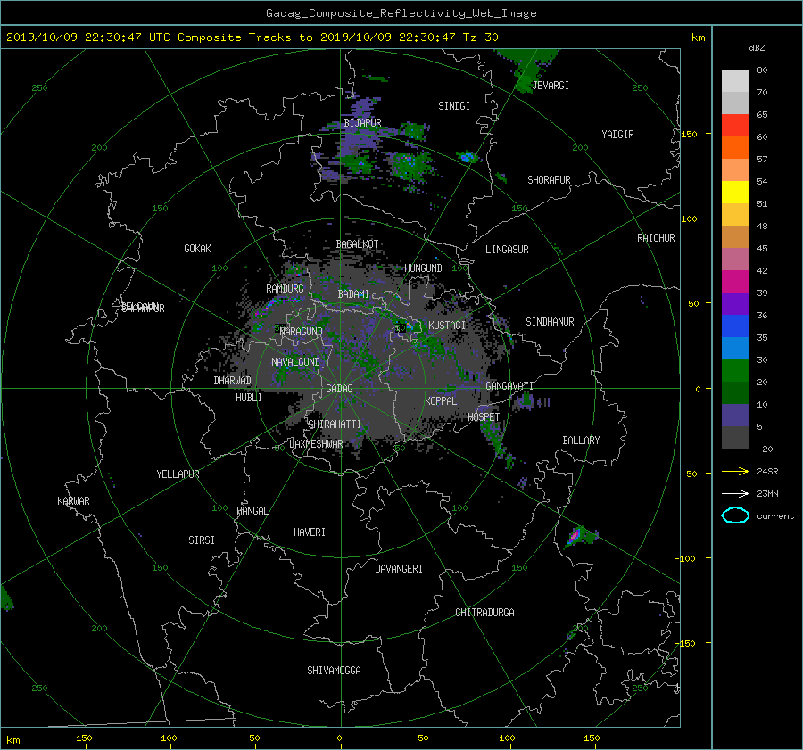
Task: Click the HANGAL city label
Action: click(x=252, y=511)
